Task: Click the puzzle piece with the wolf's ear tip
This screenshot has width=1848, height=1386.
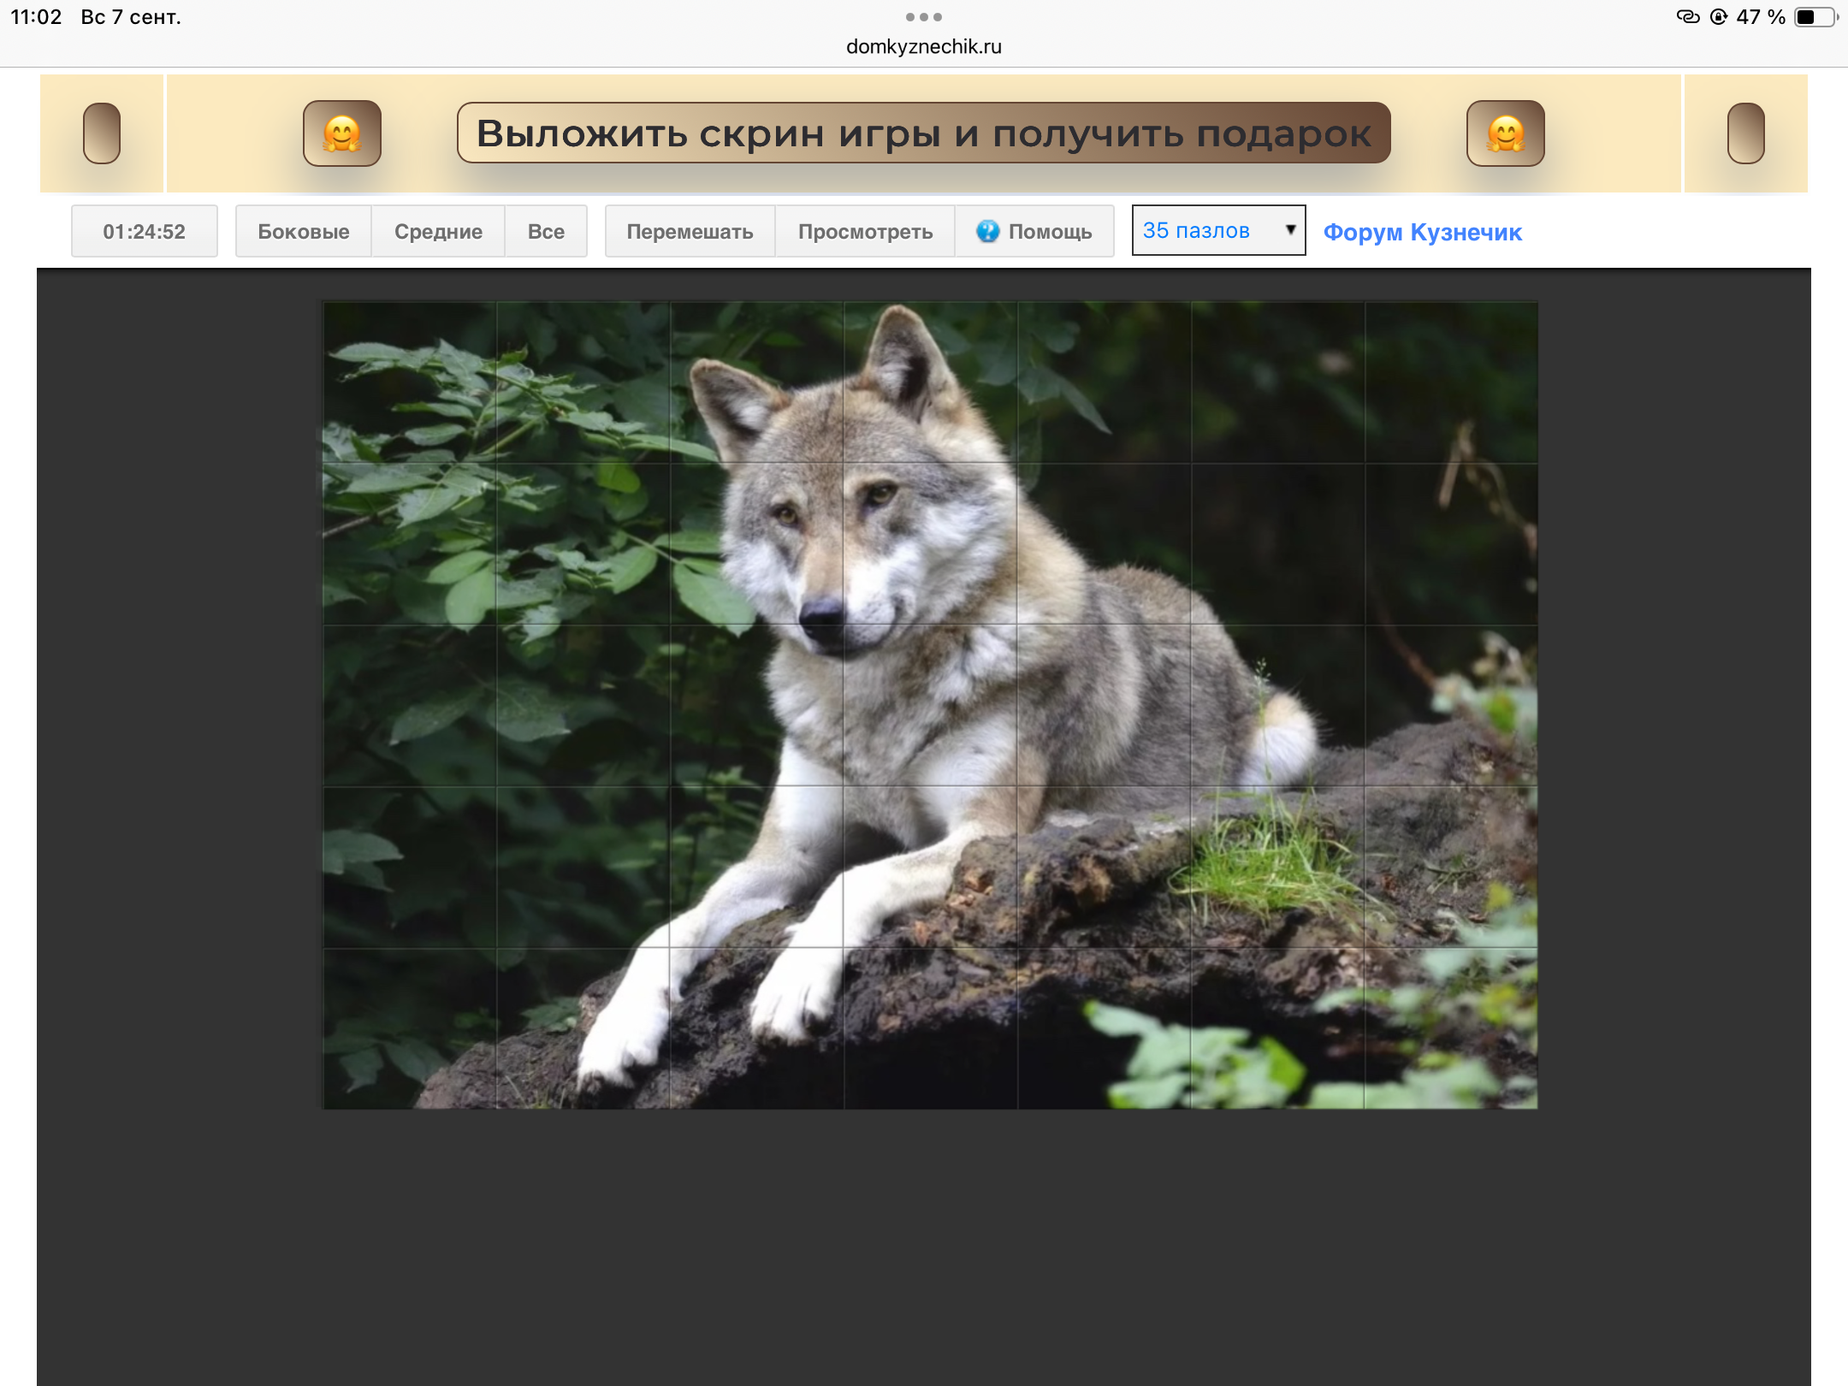Action: click(x=930, y=382)
